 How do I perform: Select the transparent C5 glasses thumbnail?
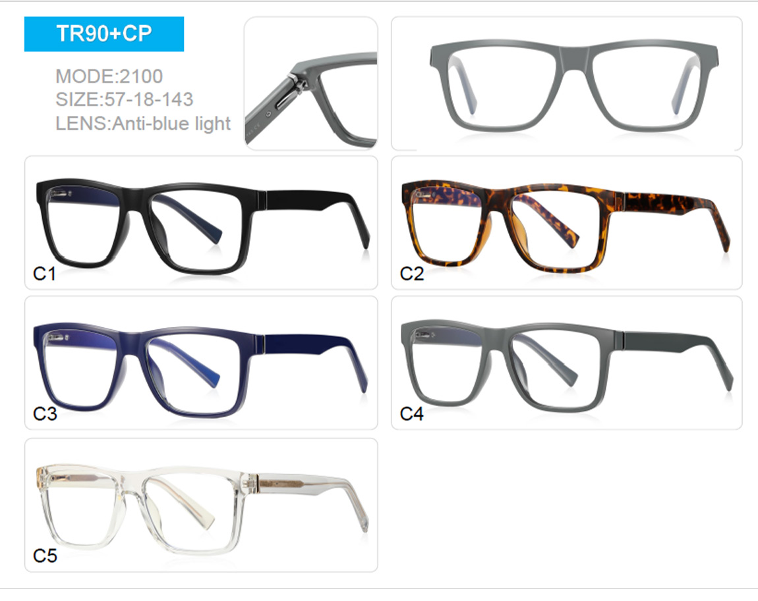coord(201,505)
